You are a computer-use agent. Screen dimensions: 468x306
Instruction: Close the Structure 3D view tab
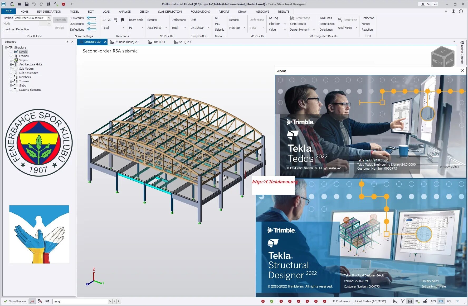click(x=105, y=42)
